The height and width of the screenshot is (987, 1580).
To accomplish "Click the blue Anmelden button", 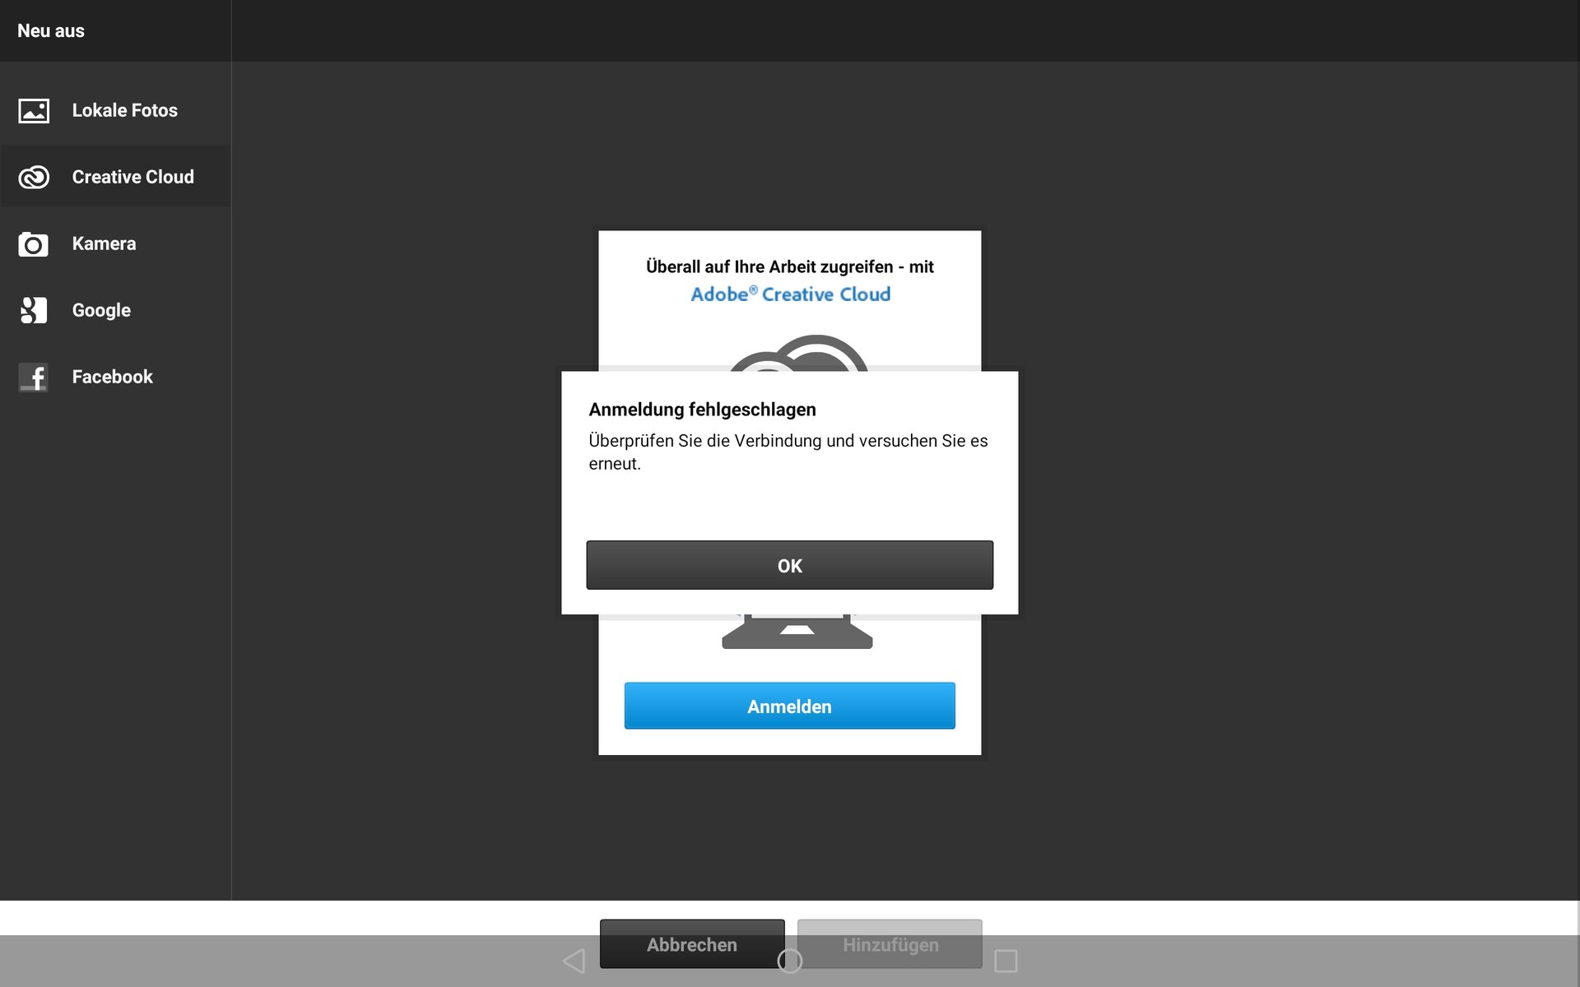I will (x=789, y=706).
